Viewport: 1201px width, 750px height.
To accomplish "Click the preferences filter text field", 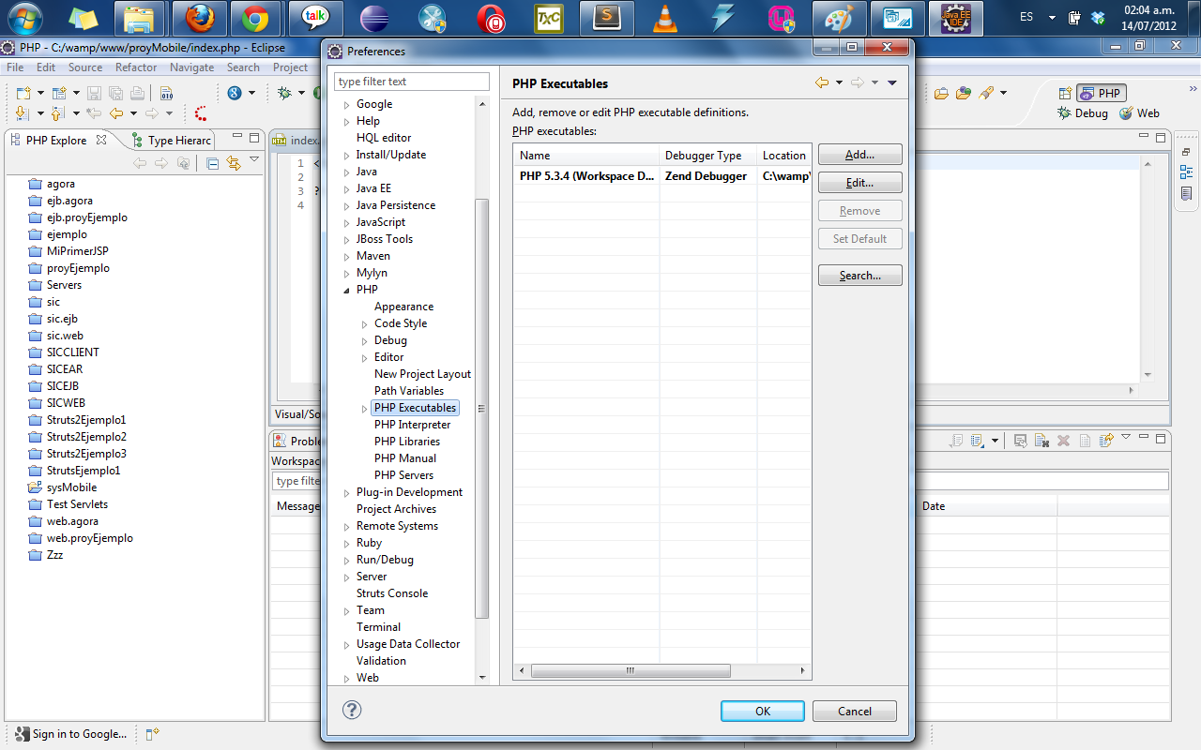I will point(412,82).
